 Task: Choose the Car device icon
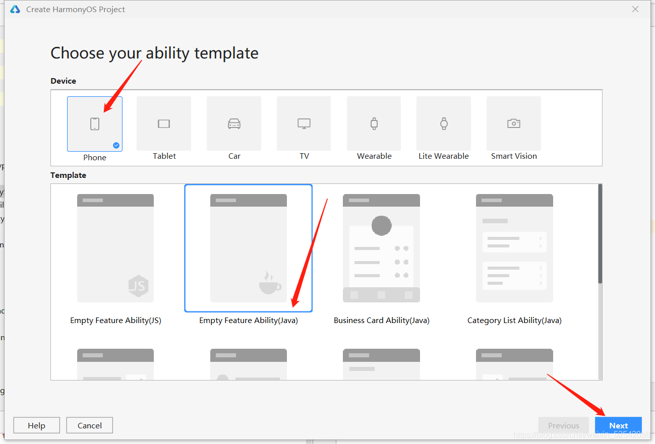[x=234, y=123]
